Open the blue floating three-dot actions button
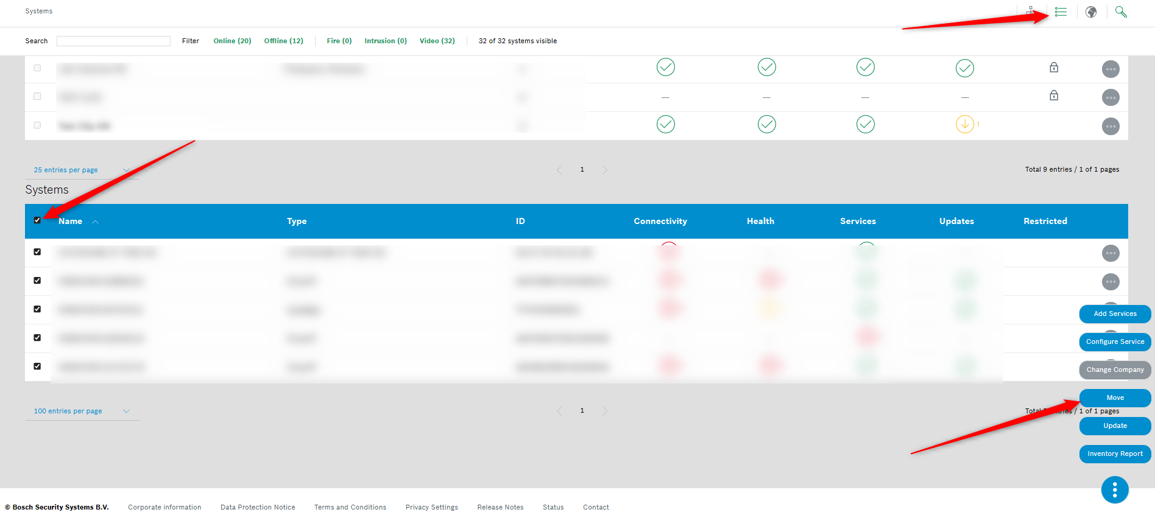1155x515 pixels. 1114,489
